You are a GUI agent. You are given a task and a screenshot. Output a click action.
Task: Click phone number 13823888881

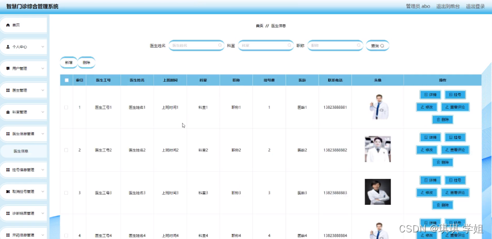335,107
